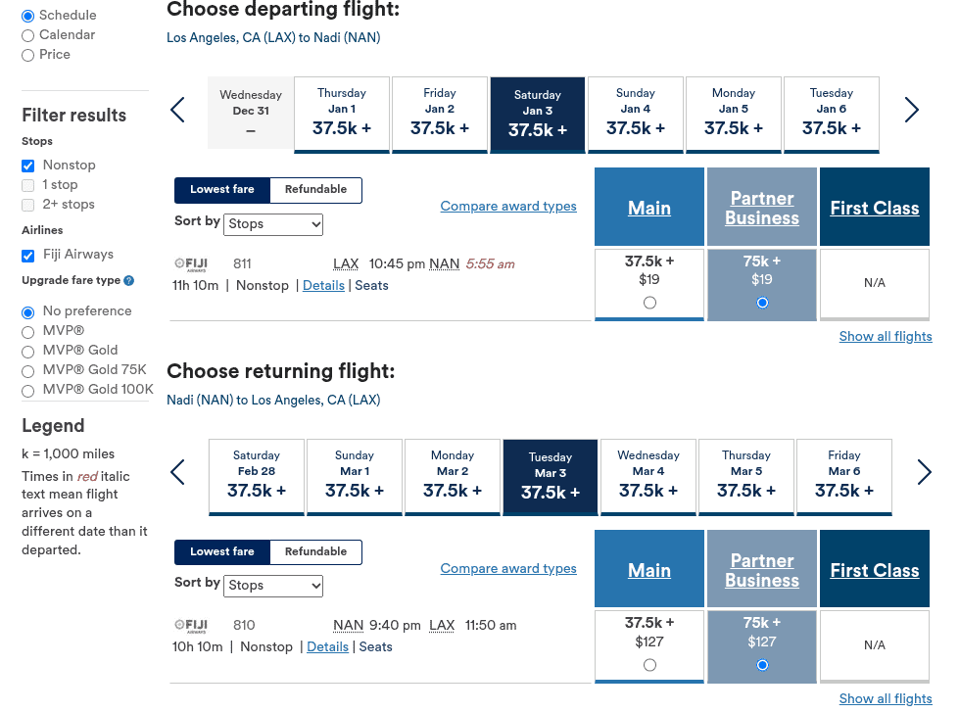
Task: Click the right arrow on returning date strip
Action: [924, 472]
